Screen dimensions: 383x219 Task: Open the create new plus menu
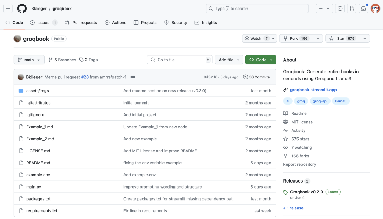(324, 9)
